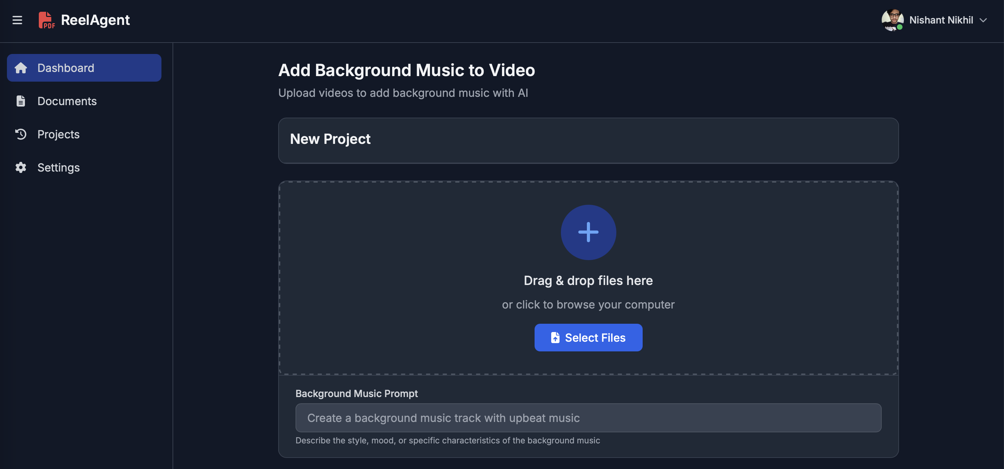Navigate to the Documents section
1004x469 pixels.
point(67,101)
